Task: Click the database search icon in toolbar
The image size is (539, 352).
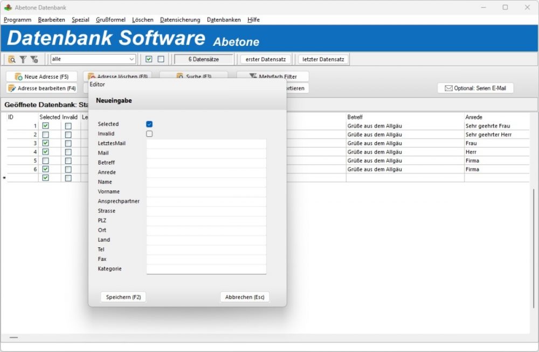Action: (x=12, y=59)
